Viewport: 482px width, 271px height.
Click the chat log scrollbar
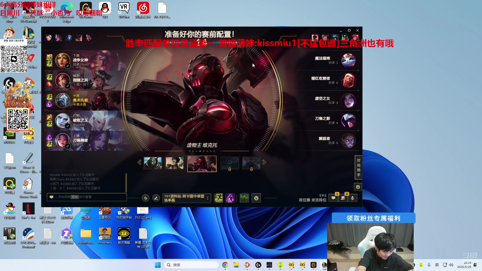126,183
